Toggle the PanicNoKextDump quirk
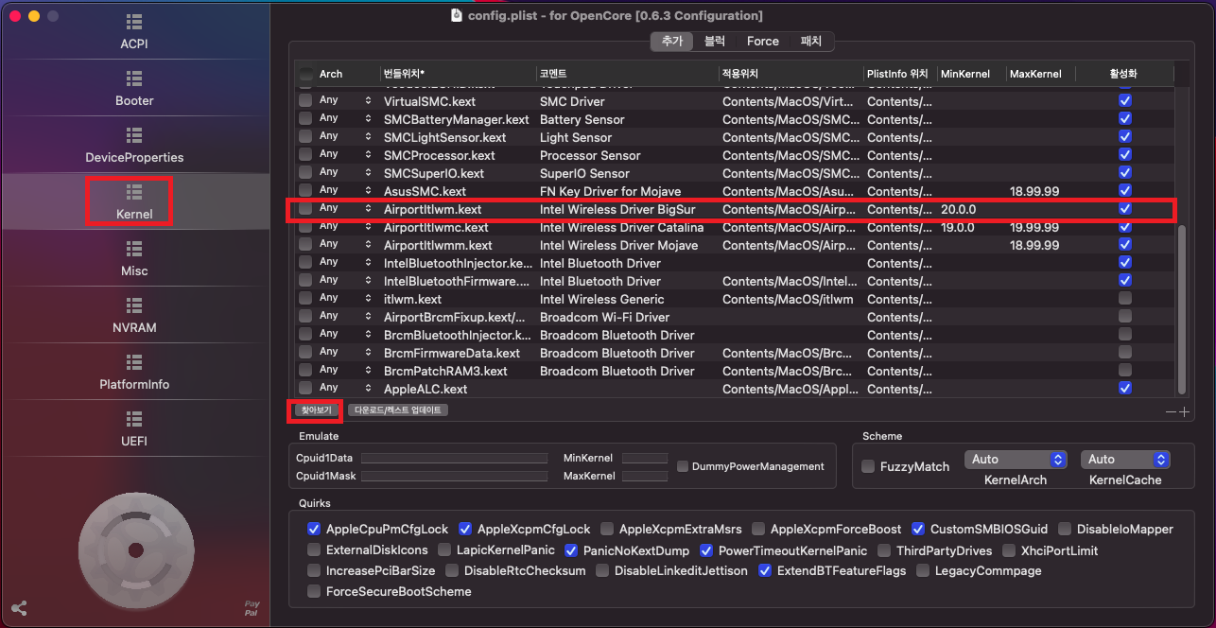This screenshot has height=628, width=1216. pos(571,549)
